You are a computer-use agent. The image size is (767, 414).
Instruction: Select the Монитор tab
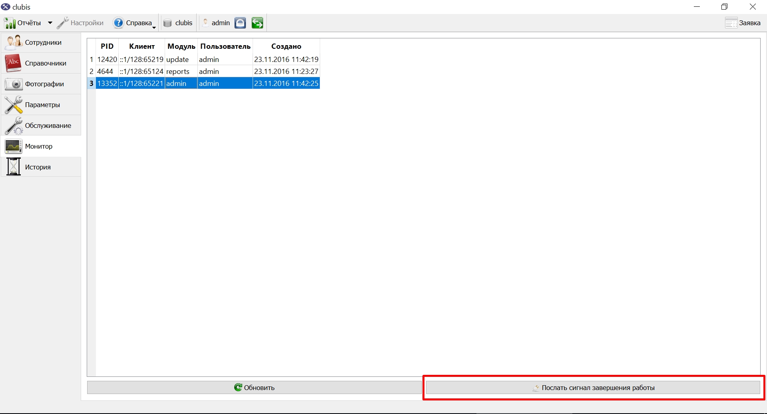click(41, 146)
